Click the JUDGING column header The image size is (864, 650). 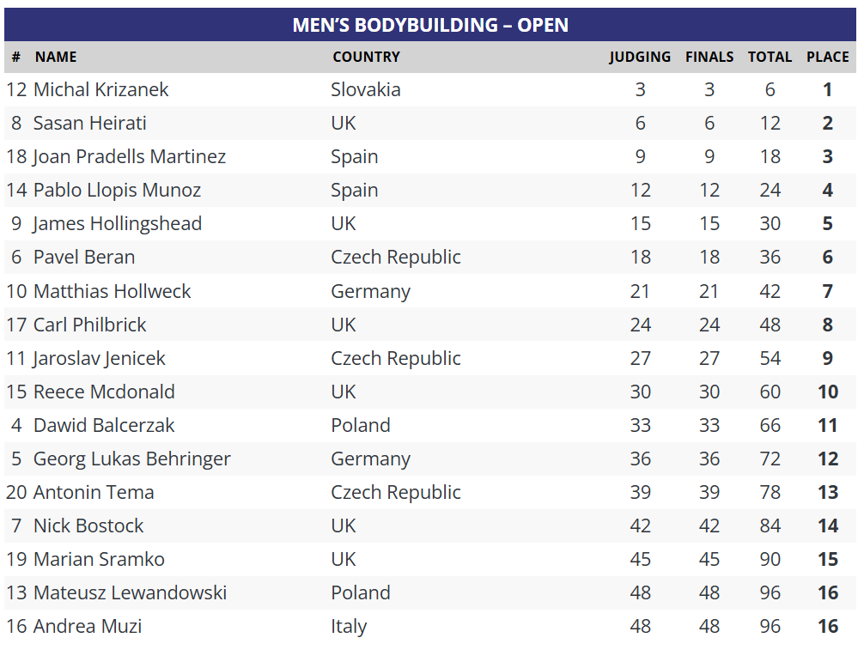pos(640,57)
